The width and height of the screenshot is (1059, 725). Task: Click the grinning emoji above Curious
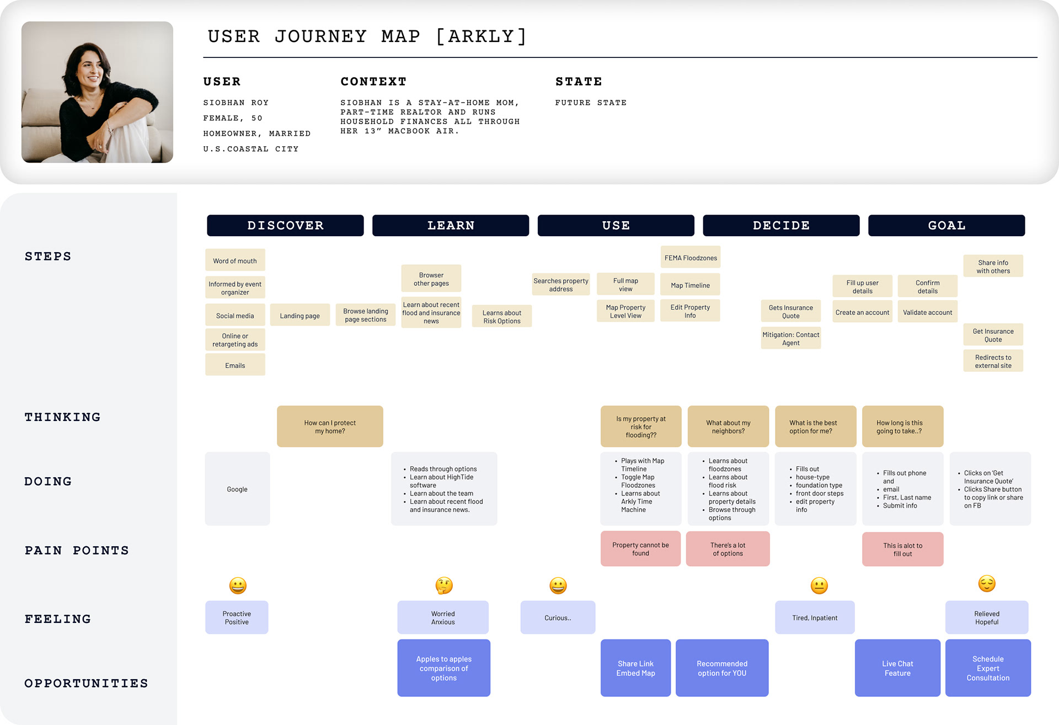point(558,585)
